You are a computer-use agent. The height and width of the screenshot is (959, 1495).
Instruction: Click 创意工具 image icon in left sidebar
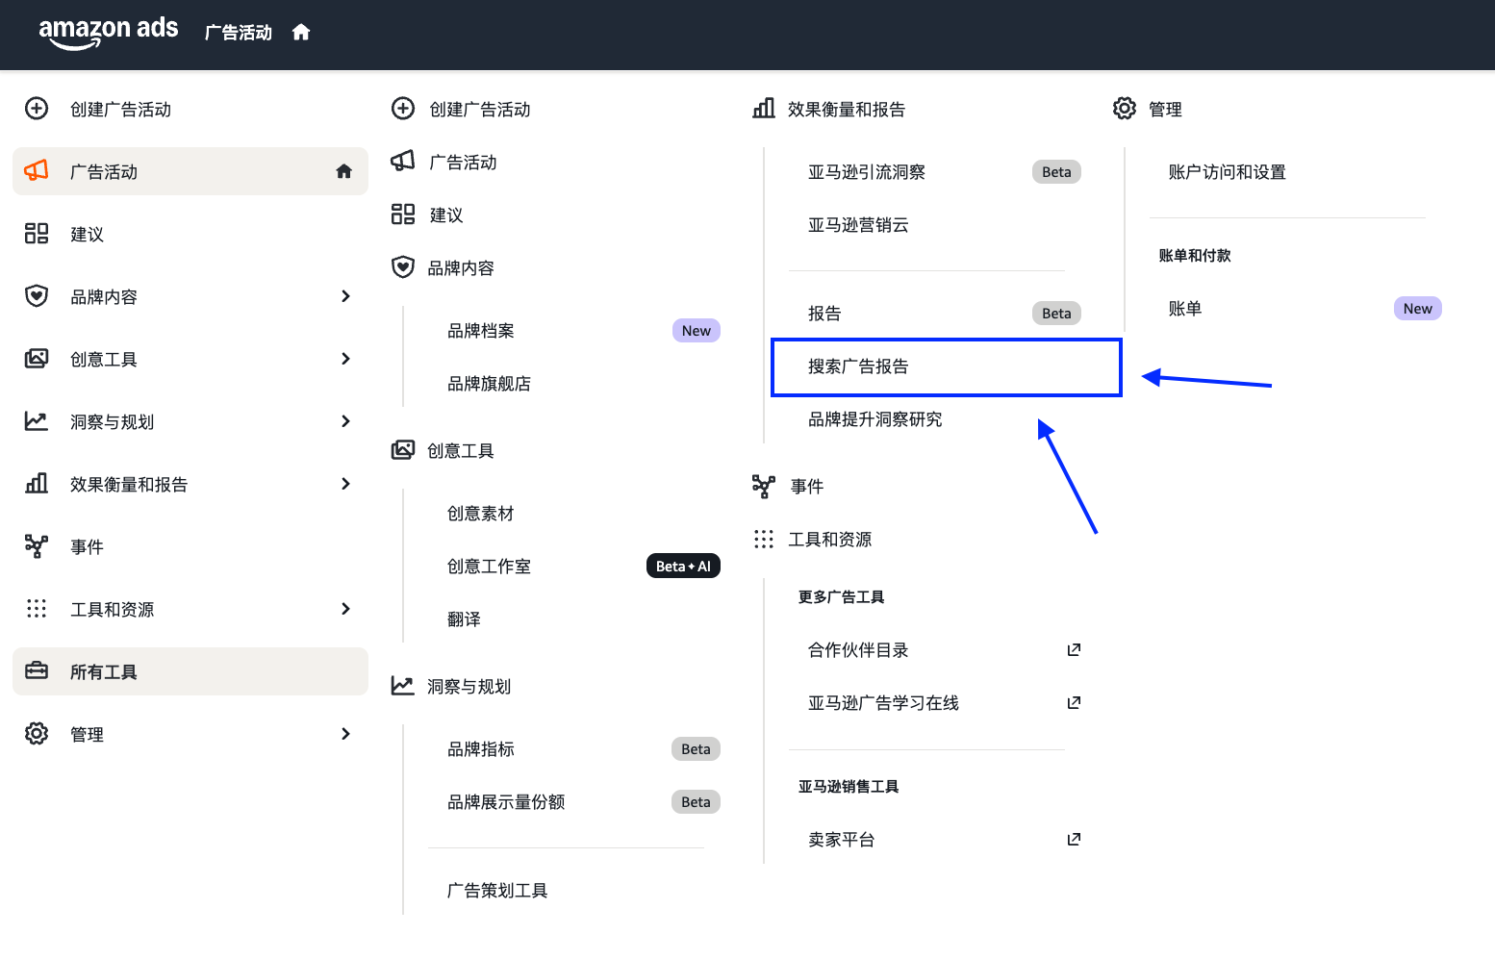point(37,359)
